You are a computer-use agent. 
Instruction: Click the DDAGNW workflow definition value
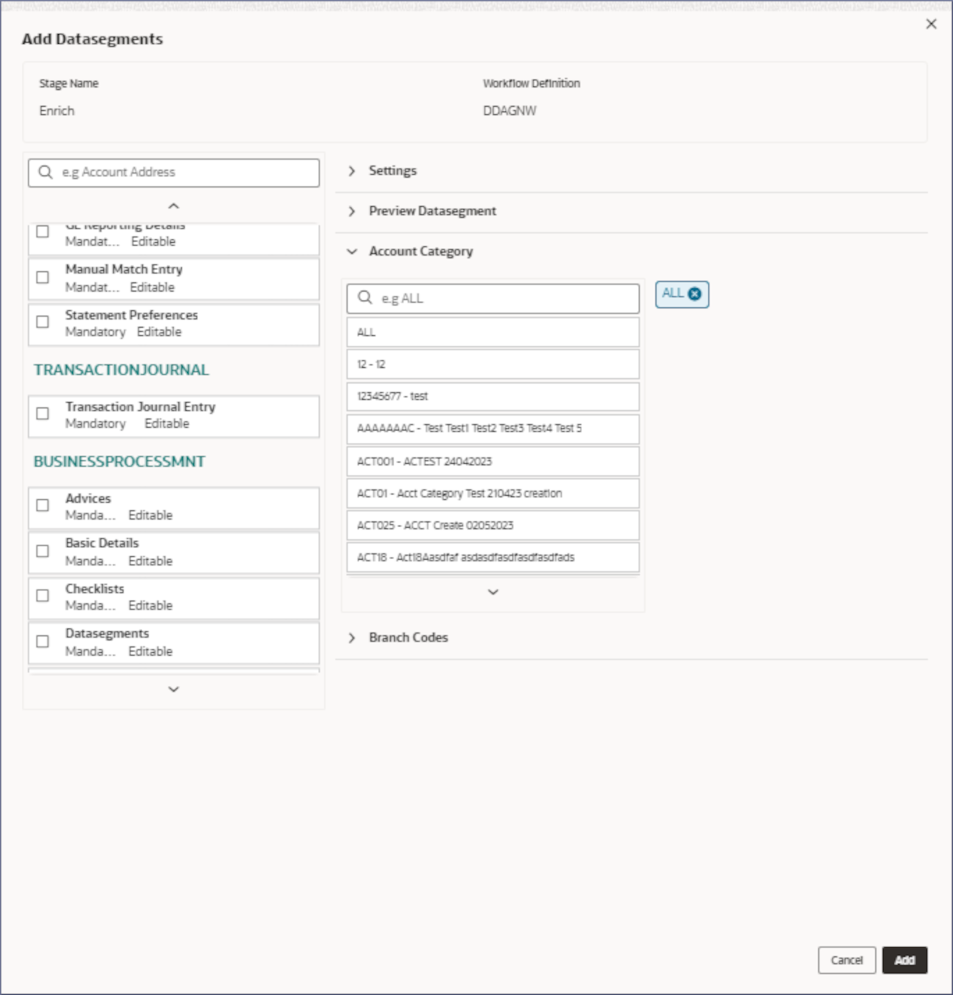tap(510, 111)
